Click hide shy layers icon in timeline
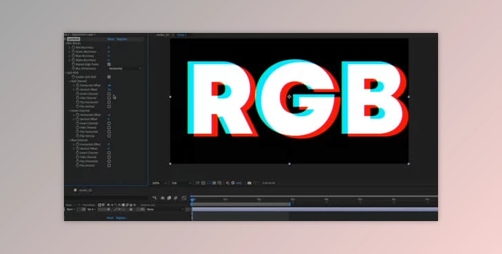 (163, 198)
